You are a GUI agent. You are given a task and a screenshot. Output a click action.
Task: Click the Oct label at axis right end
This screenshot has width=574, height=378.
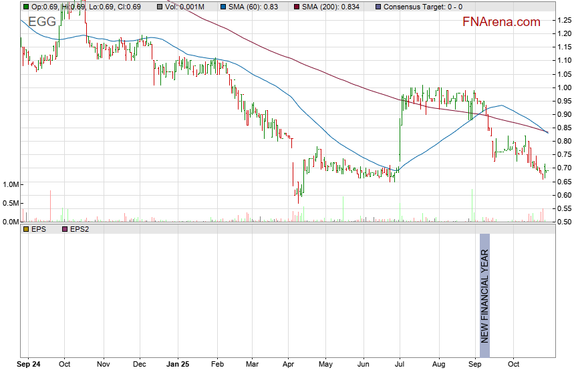[513, 365]
